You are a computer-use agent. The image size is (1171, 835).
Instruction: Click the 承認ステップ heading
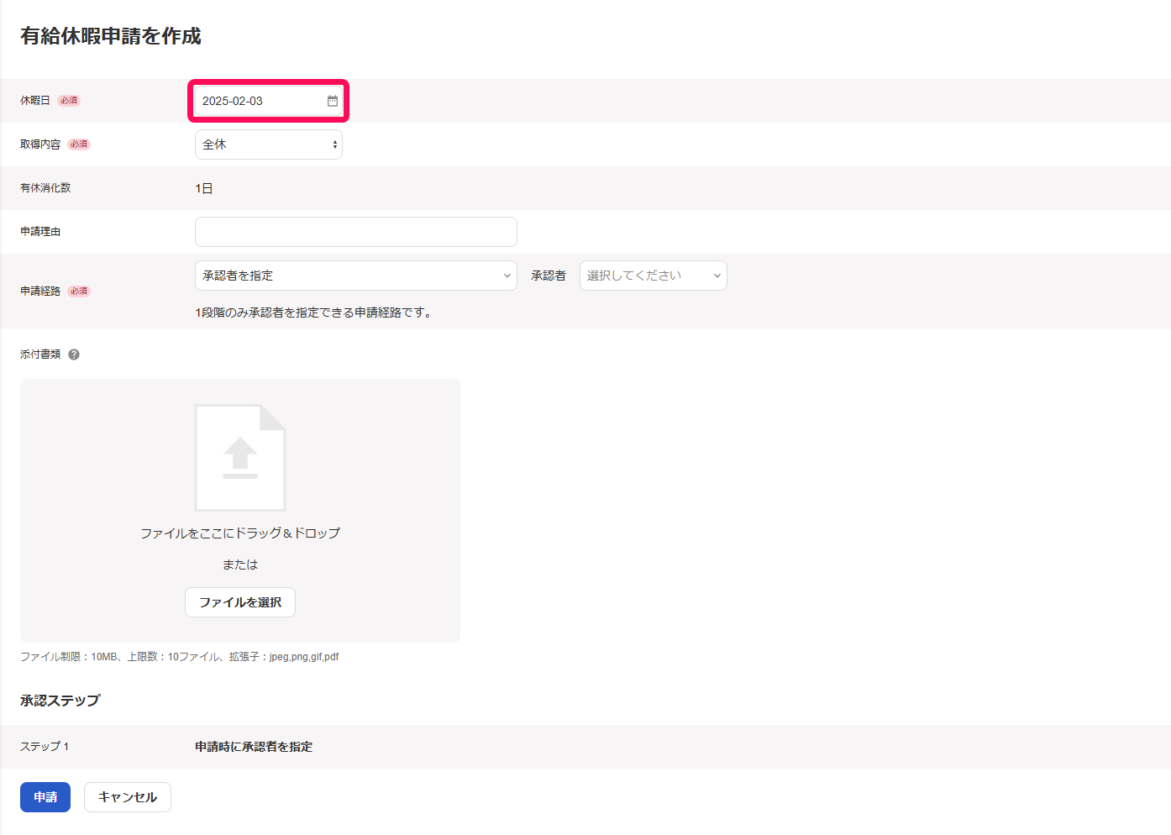pyautogui.click(x=60, y=701)
